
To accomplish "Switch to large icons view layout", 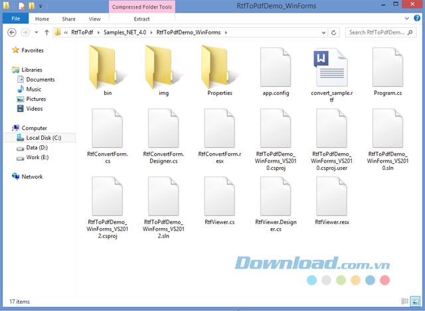I will coord(415,301).
